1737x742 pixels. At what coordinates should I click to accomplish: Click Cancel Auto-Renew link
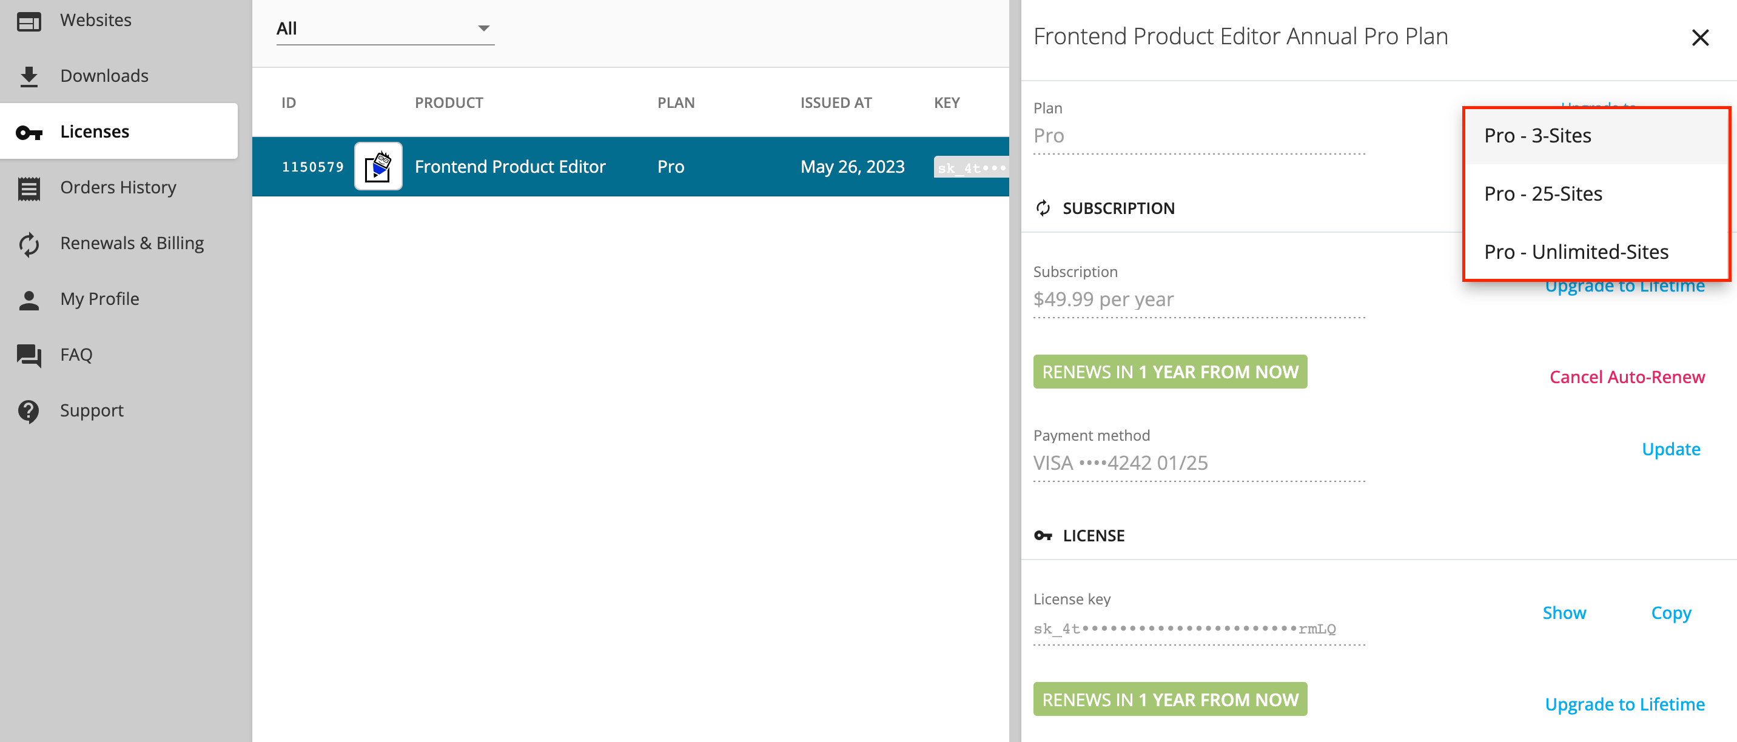1627,376
